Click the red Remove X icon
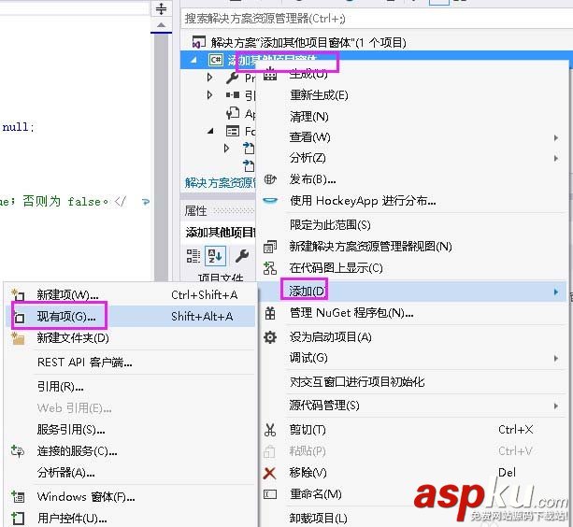Image resolution: width=573 pixels, height=527 pixels. coord(270,474)
